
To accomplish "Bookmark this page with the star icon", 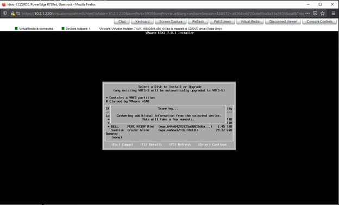I will pos(323,14).
